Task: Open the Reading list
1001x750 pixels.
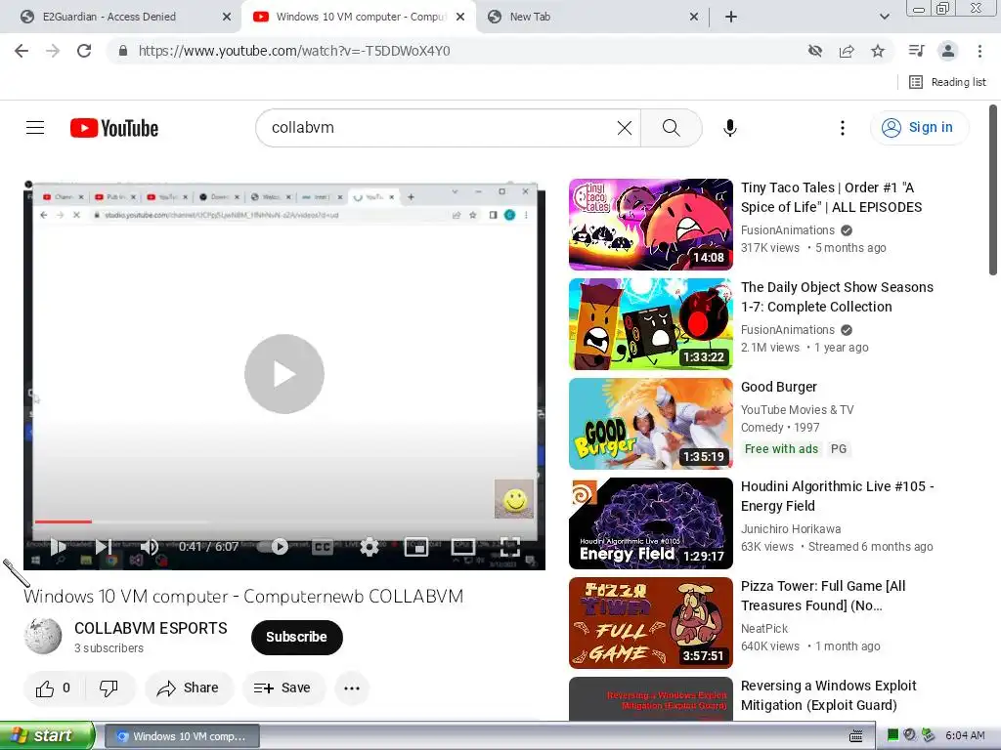Action: click(947, 82)
